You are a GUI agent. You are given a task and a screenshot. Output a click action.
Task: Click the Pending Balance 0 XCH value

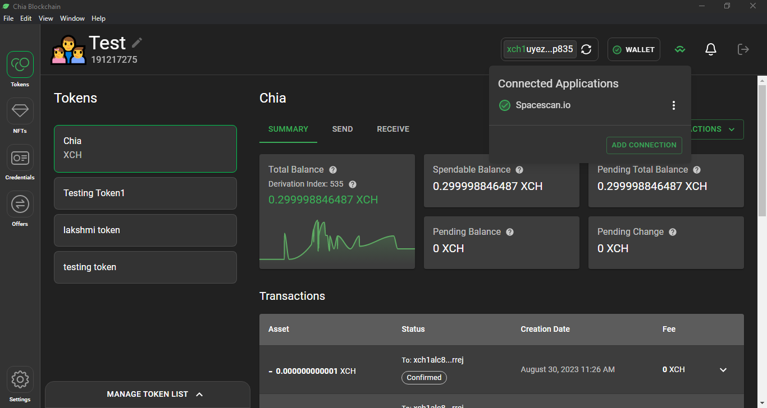[x=448, y=249]
